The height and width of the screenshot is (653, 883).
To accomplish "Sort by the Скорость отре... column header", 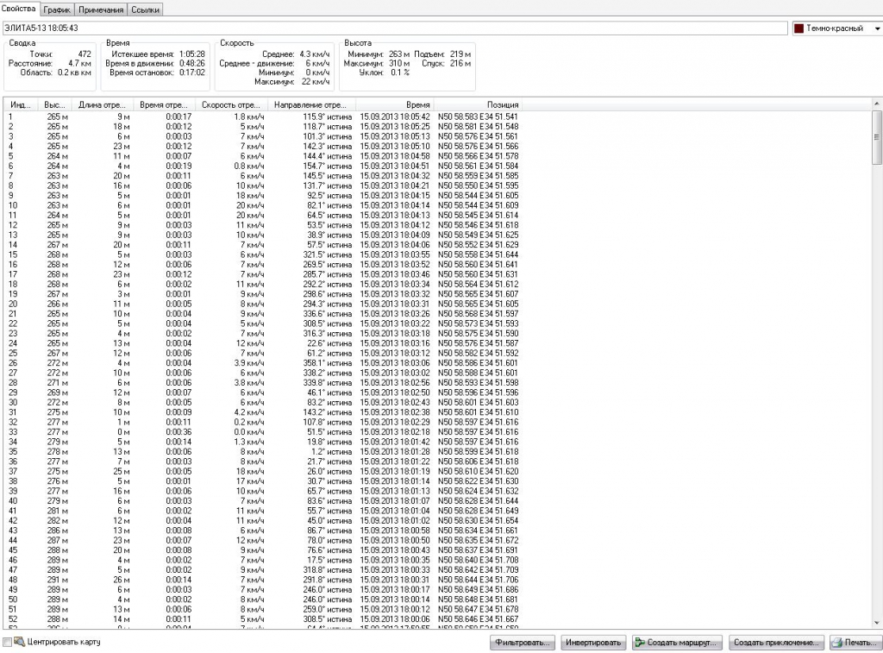I will 231,104.
